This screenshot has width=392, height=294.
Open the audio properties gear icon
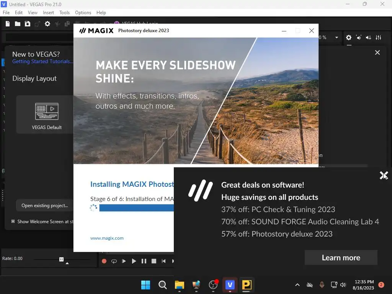click(x=349, y=38)
